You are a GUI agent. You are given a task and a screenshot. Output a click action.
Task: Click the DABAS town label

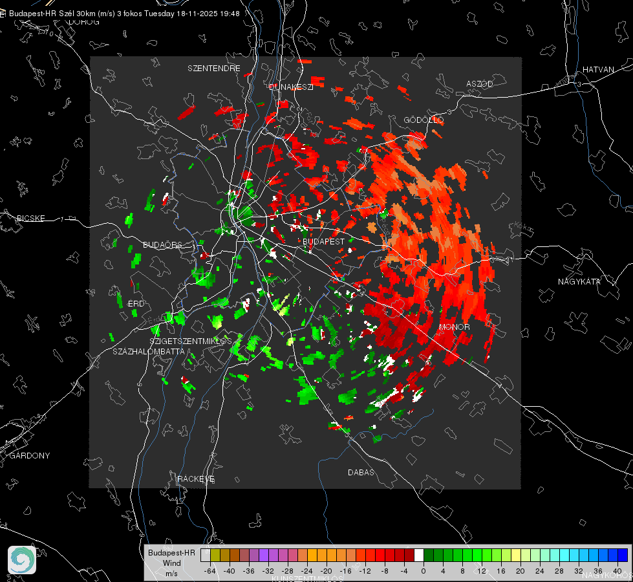click(361, 472)
